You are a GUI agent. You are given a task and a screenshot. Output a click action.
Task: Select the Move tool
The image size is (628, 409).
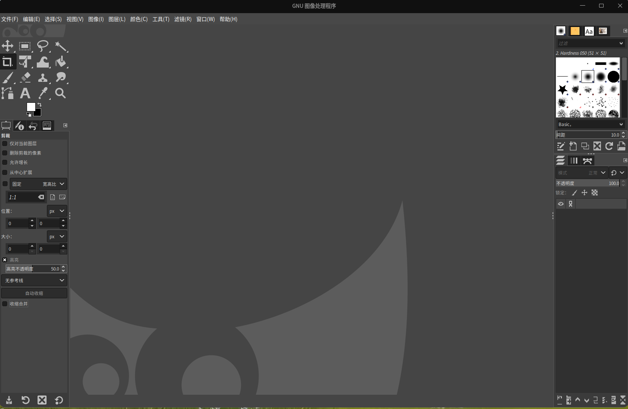pos(8,46)
